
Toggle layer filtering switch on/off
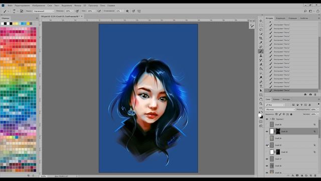click(318, 104)
